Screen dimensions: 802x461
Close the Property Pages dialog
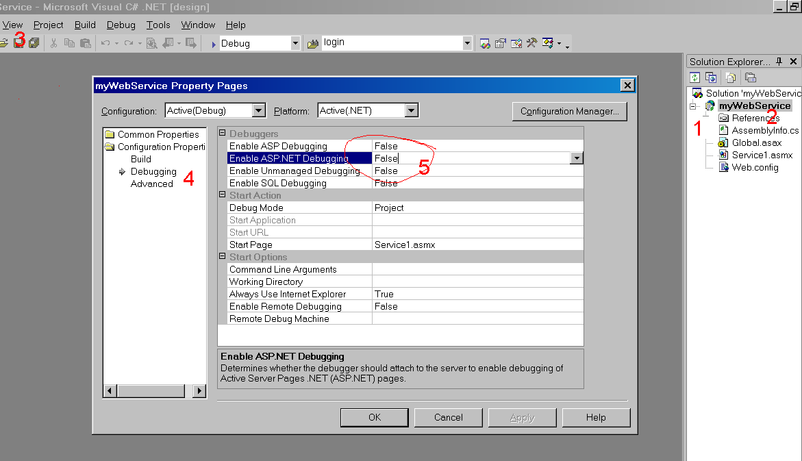coord(627,85)
